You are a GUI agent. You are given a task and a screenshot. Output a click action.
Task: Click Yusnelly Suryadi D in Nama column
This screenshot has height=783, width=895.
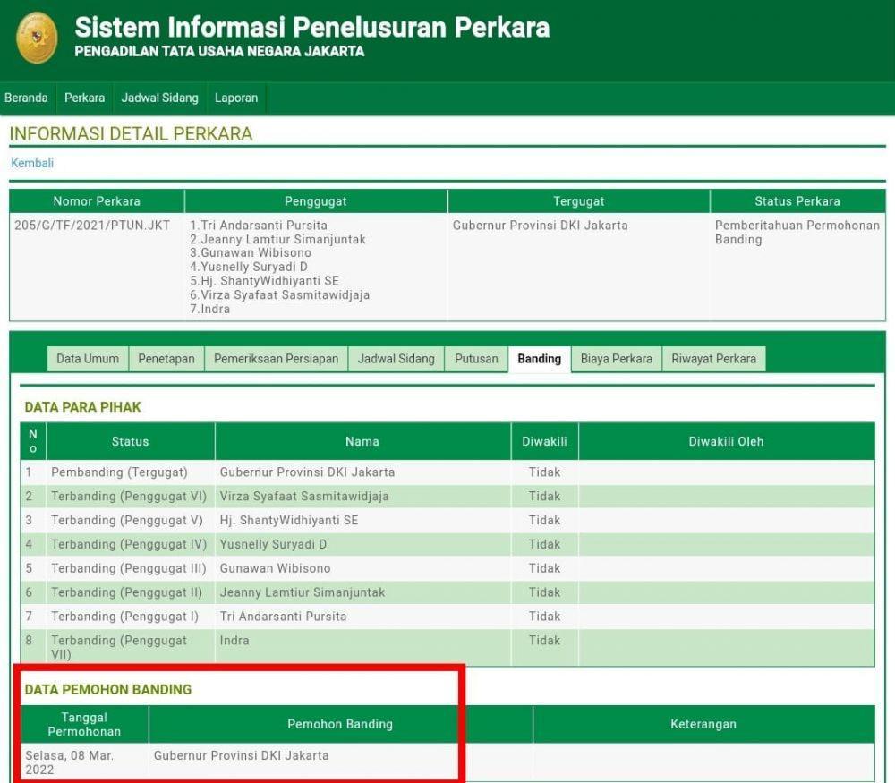pos(273,544)
